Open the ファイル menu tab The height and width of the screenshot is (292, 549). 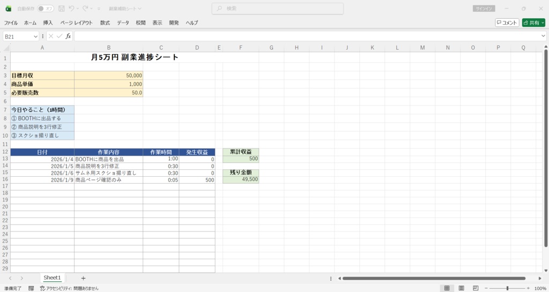(x=11, y=23)
